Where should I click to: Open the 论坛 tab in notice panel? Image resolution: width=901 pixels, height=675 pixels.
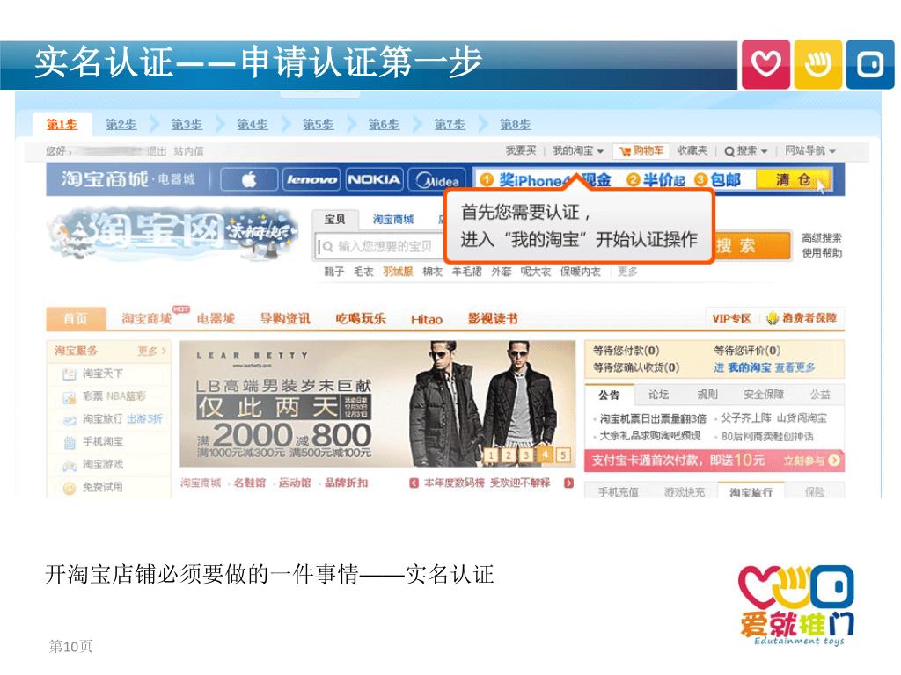pyautogui.click(x=658, y=395)
